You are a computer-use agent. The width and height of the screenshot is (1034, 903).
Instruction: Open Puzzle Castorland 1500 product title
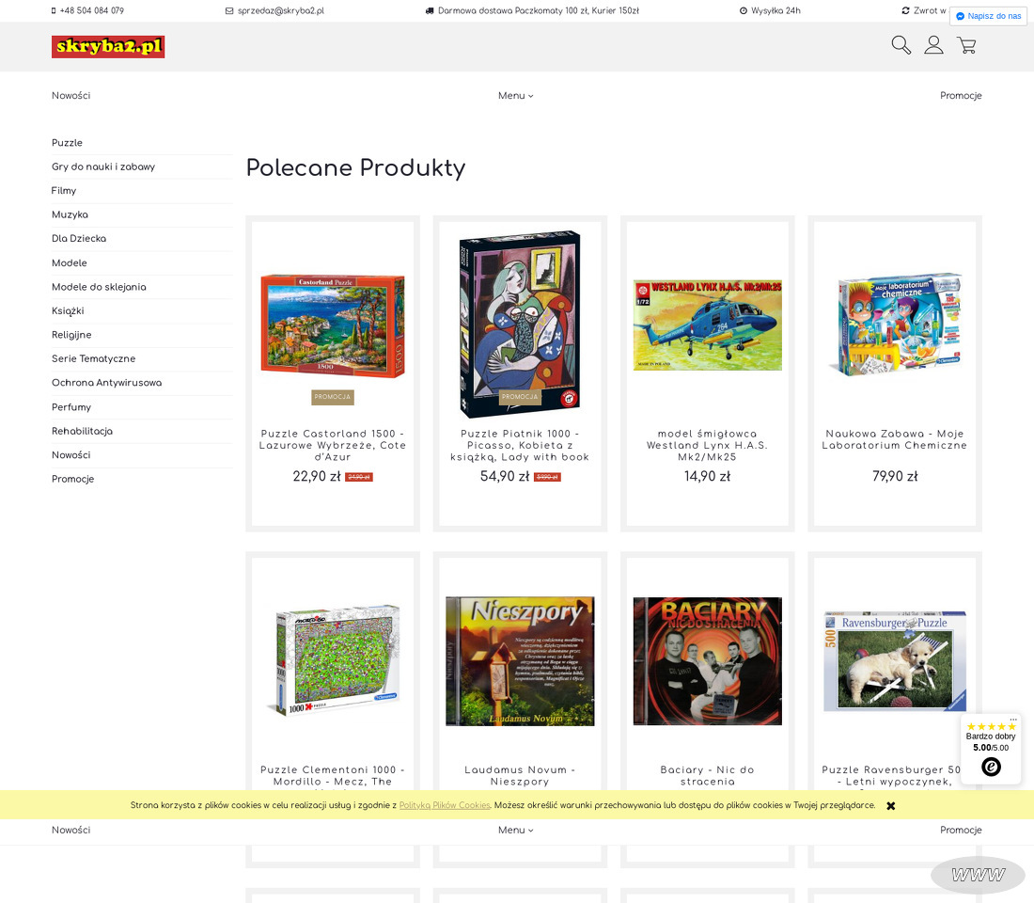tap(333, 446)
